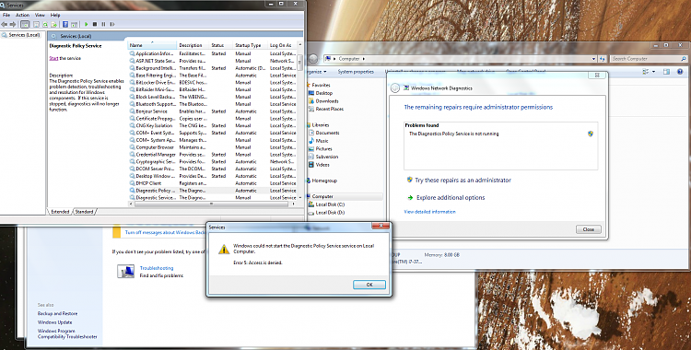Select the Diagnostic Policy service row
691x350 pixels.
click(x=213, y=191)
